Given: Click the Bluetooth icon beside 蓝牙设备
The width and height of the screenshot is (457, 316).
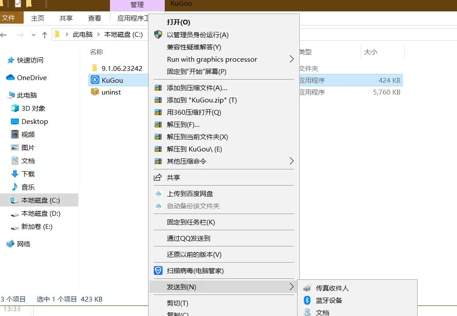Looking at the screenshot, I should click(307, 300).
